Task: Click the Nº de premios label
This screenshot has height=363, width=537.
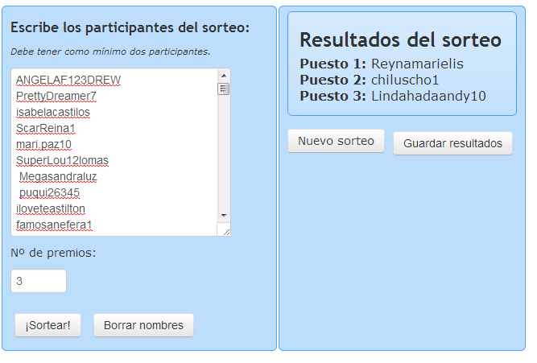Action: (x=53, y=253)
